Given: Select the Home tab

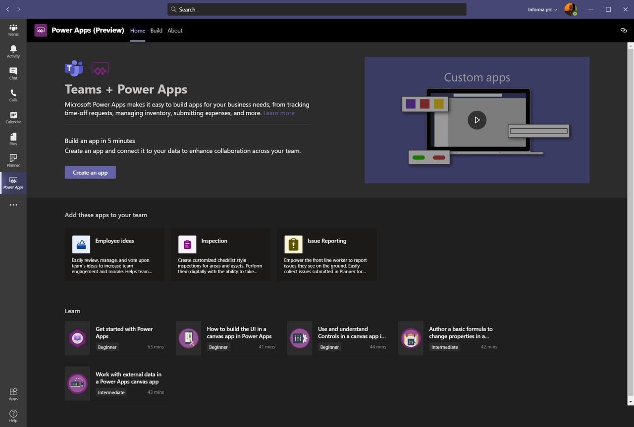Looking at the screenshot, I should point(137,30).
